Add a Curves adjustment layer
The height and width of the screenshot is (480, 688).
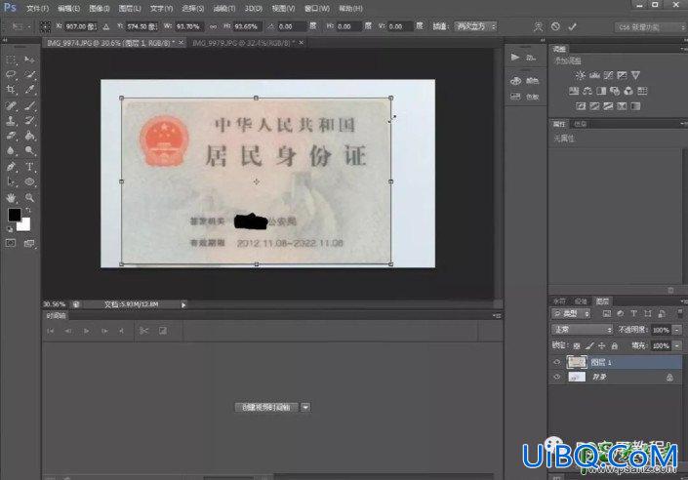pos(608,75)
